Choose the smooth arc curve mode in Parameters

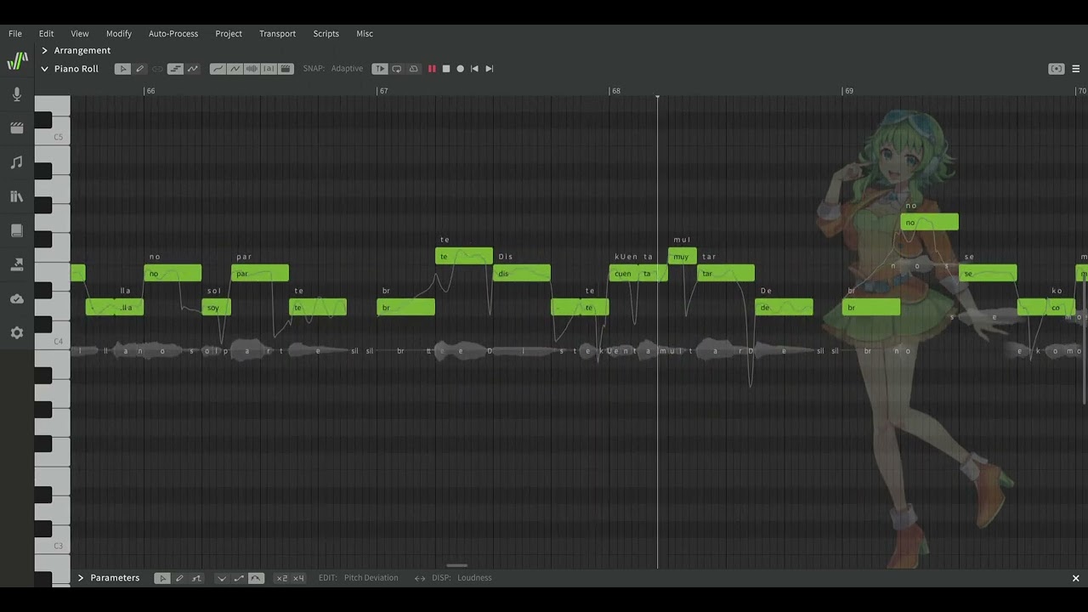pyautogui.click(x=256, y=578)
